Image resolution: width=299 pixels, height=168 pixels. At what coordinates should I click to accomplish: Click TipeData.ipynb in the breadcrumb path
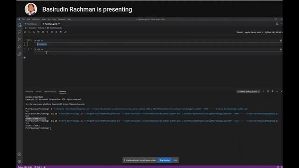click(55, 28)
